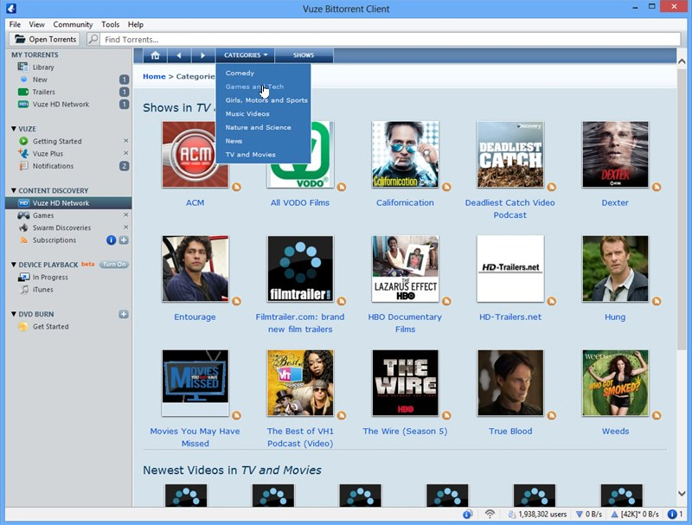The image size is (692, 525).
Task: Click the Home breadcrumb link
Action: [154, 76]
